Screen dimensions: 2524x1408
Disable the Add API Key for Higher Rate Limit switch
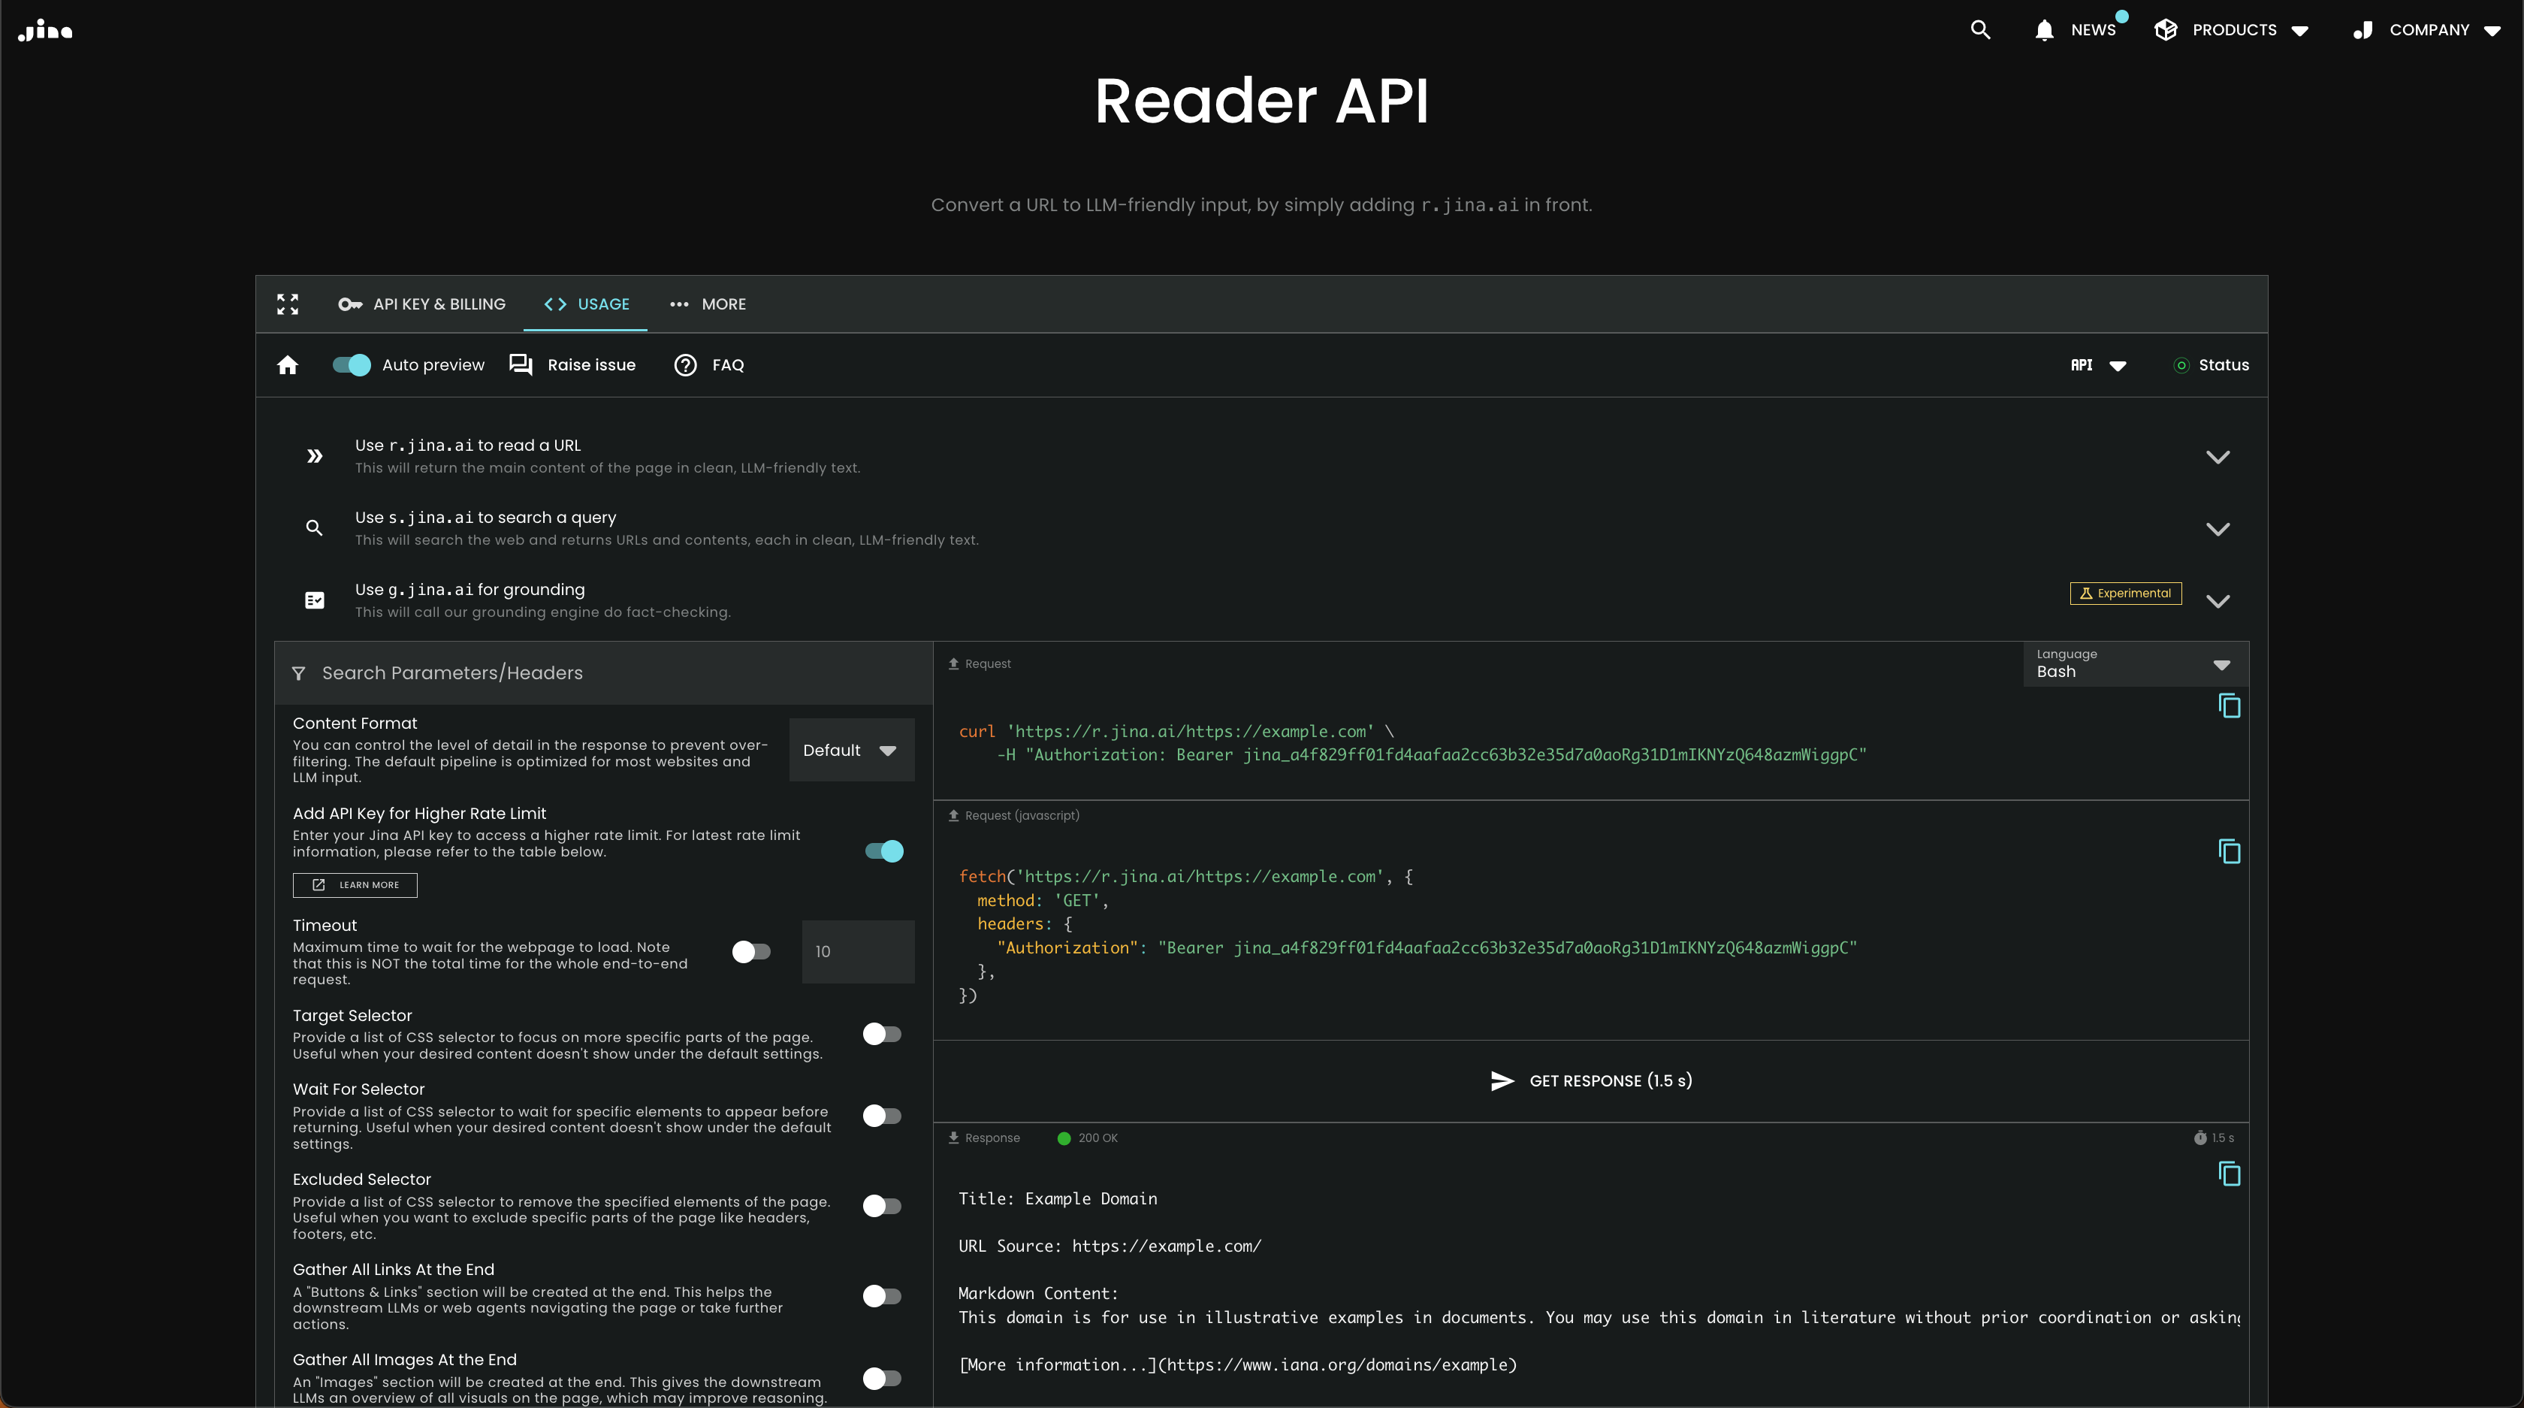pos(884,851)
